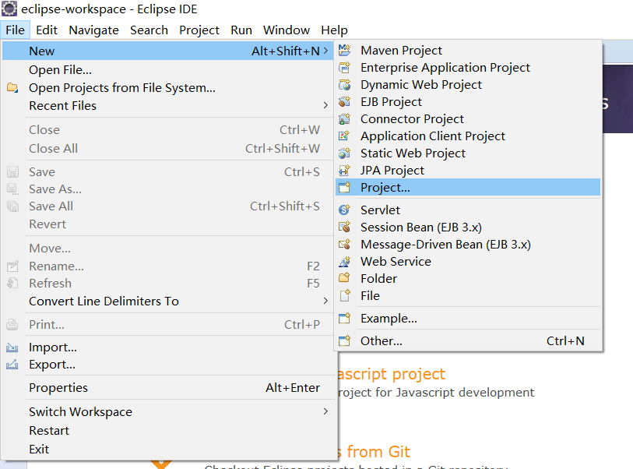
Task: Choose Web Service entry
Action: click(x=468, y=261)
